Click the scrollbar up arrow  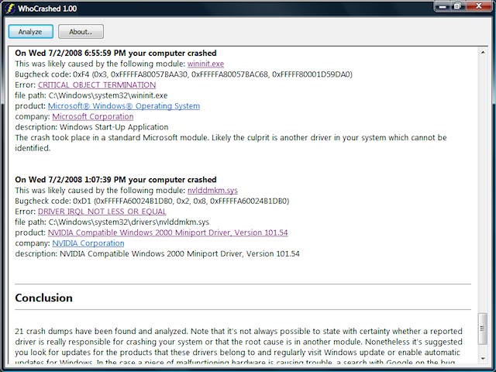tap(483, 53)
